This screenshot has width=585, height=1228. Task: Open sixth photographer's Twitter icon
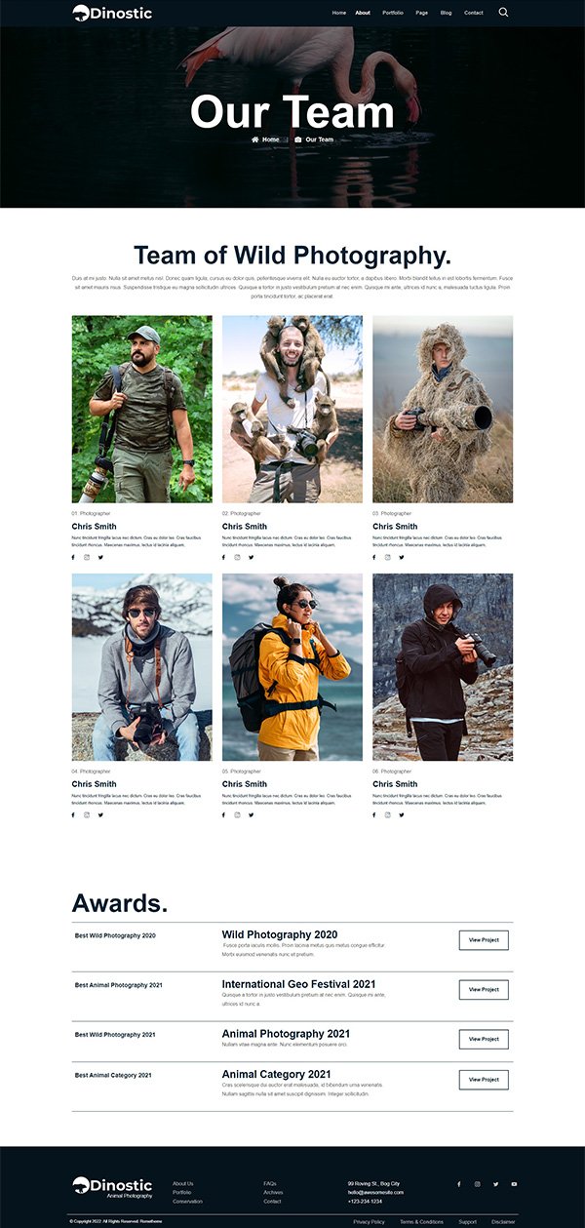[401, 814]
